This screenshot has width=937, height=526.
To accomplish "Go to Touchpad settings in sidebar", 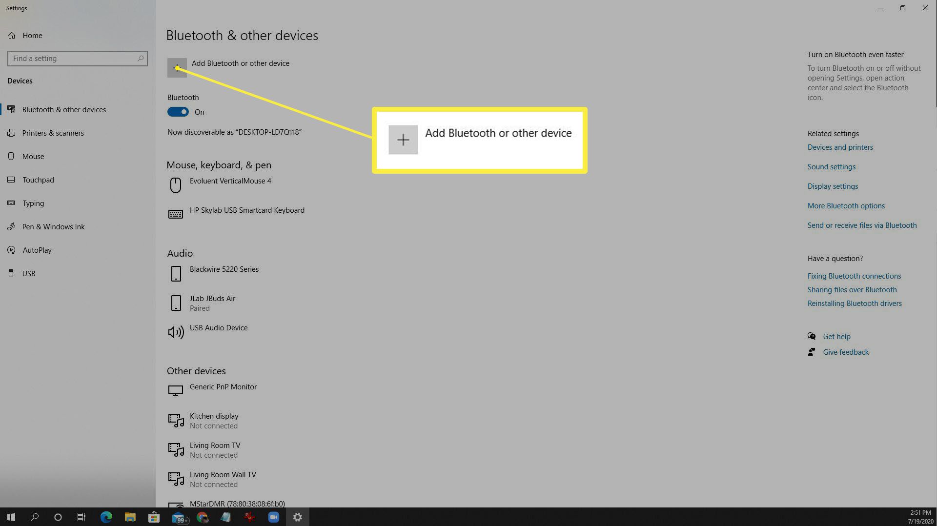I will point(38,180).
